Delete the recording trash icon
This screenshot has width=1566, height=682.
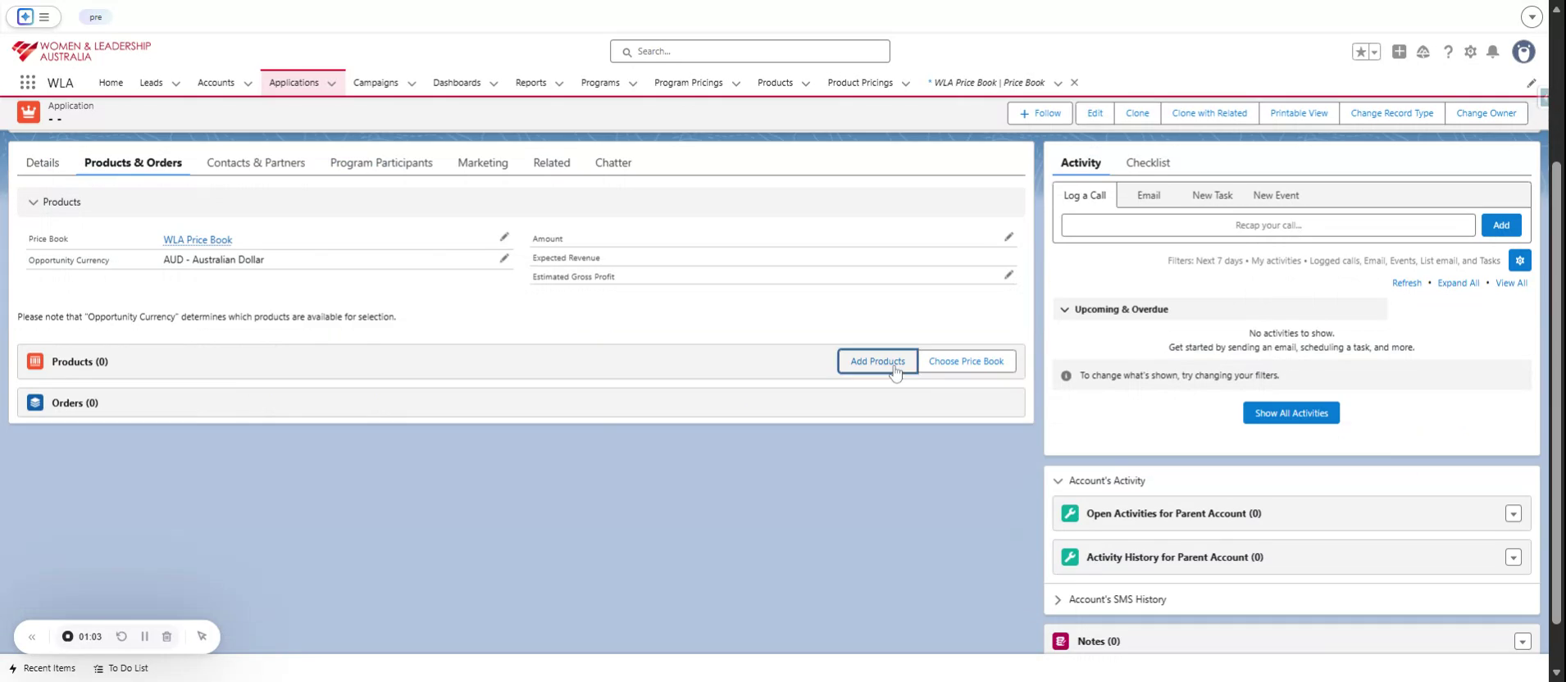tap(166, 636)
